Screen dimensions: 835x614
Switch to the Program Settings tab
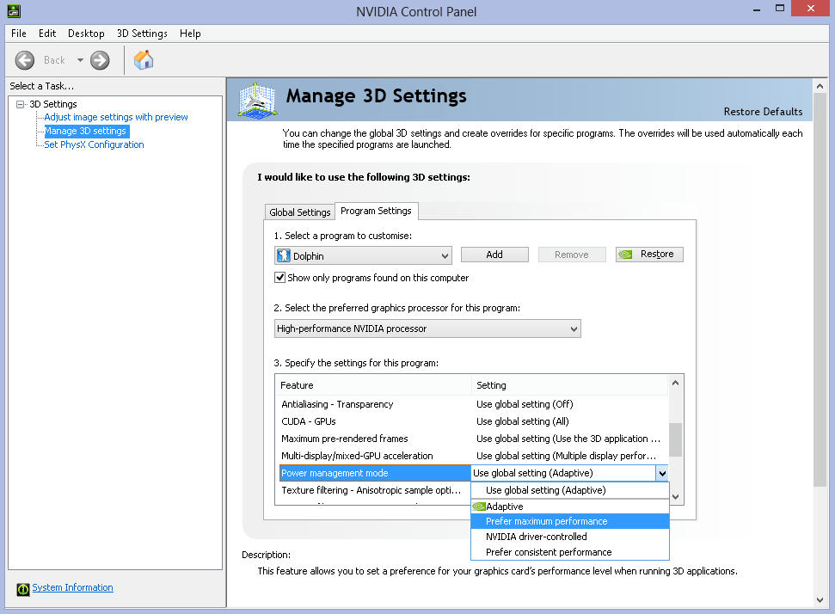pyautogui.click(x=376, y=211)
